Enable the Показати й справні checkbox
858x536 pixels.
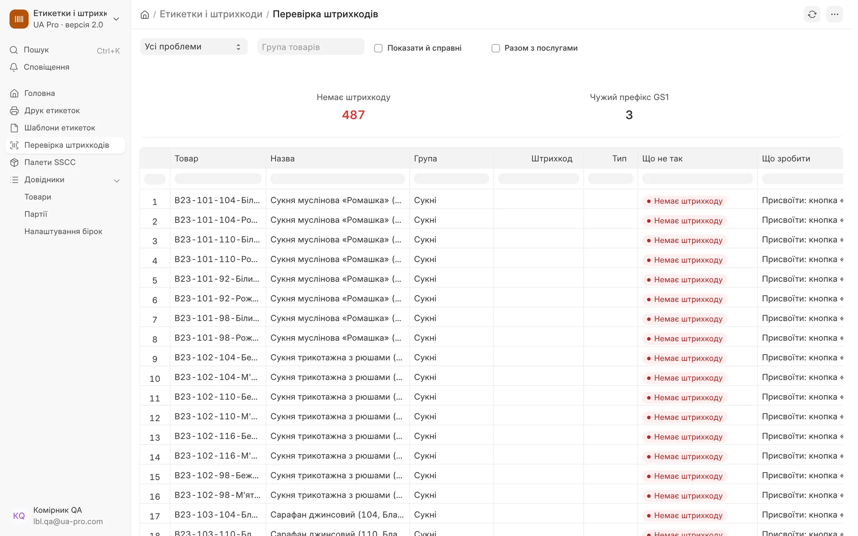point(378,48)
